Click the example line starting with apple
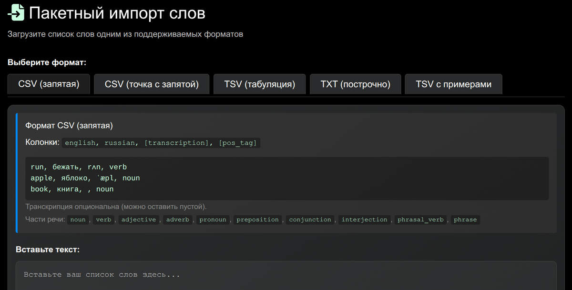This screenshot has width=572, height=290. pos(85,178)
